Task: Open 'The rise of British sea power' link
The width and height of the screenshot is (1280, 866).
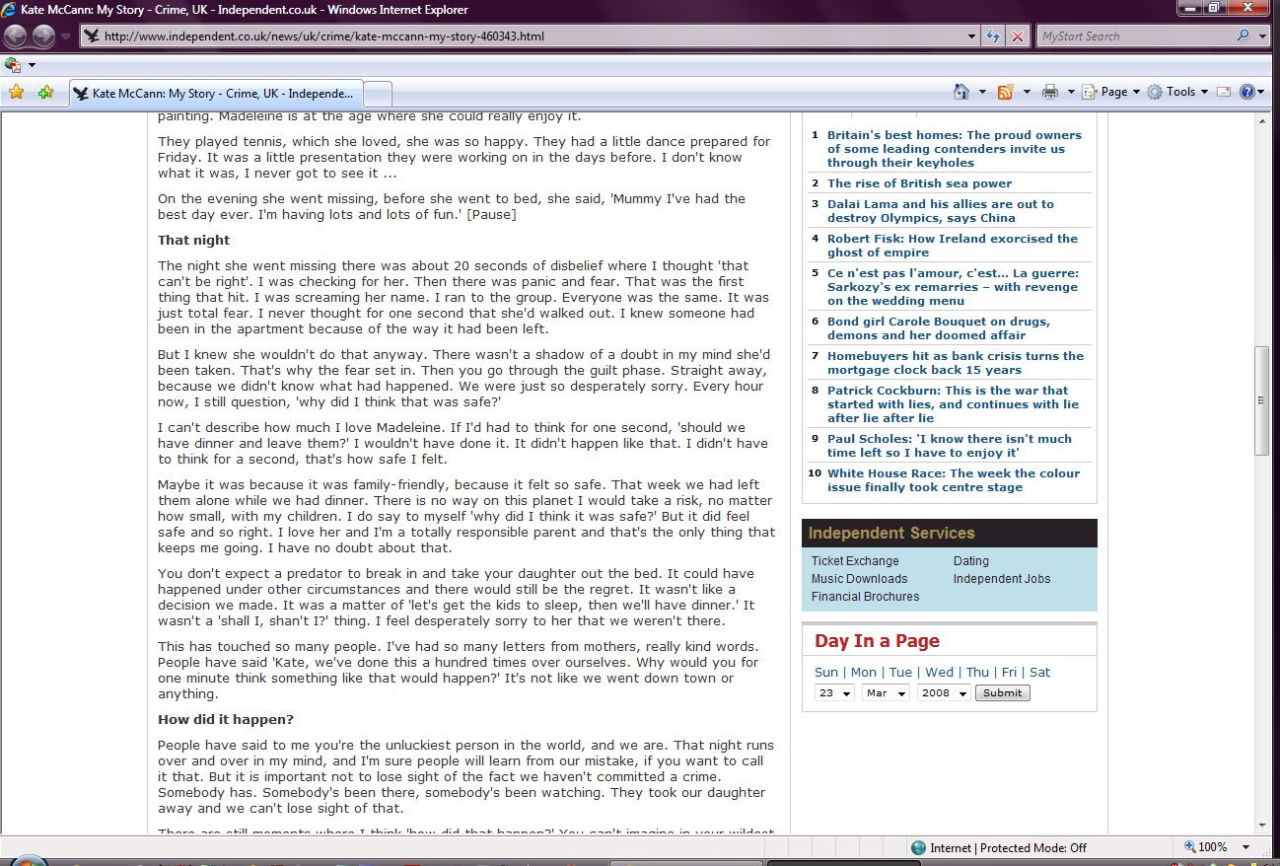Action: [x=919, y=183]
